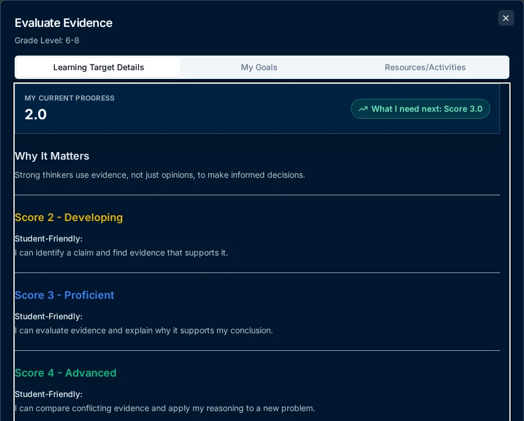524x421 pixels.
Task: Click the current progress value 2.0
Action: 36,114
